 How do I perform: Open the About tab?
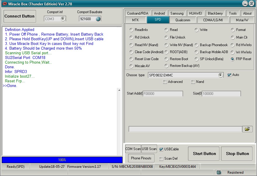point(247,13)
